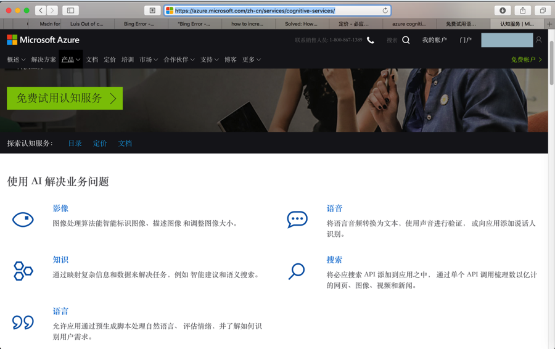Expand the 支持 dropdown menu
Viewport: 555px width, 349px height.
pos(210,59)
